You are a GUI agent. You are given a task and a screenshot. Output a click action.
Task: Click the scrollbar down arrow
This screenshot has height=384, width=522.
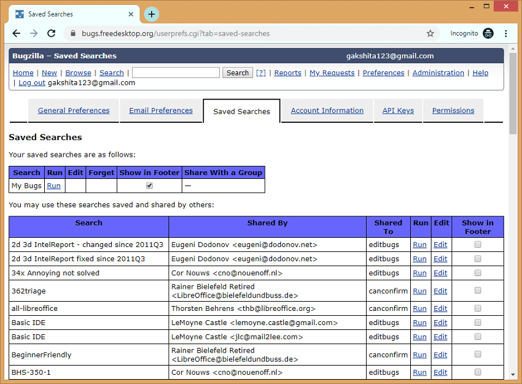pos(513,375)
